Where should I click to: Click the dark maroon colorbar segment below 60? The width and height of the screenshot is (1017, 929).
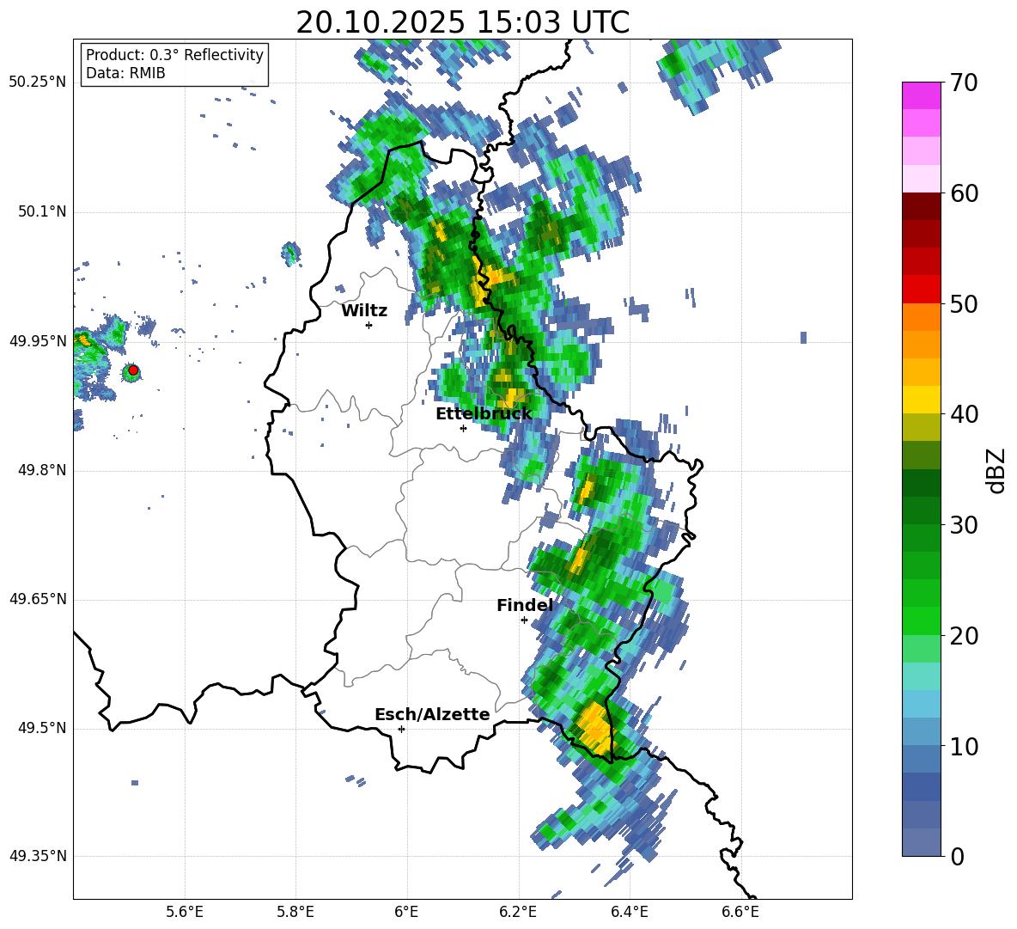click(921, 206)
